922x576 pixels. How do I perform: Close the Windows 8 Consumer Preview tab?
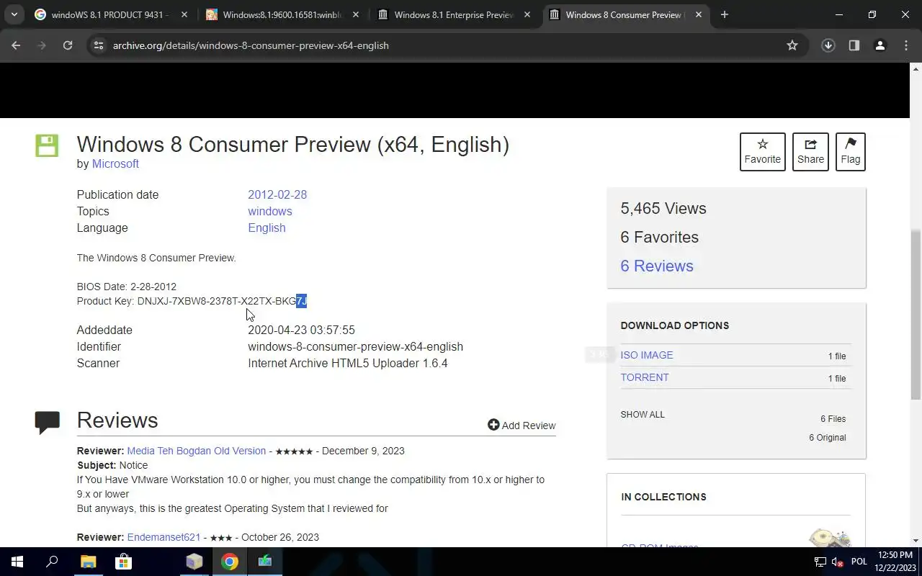[x=698, y=14]
